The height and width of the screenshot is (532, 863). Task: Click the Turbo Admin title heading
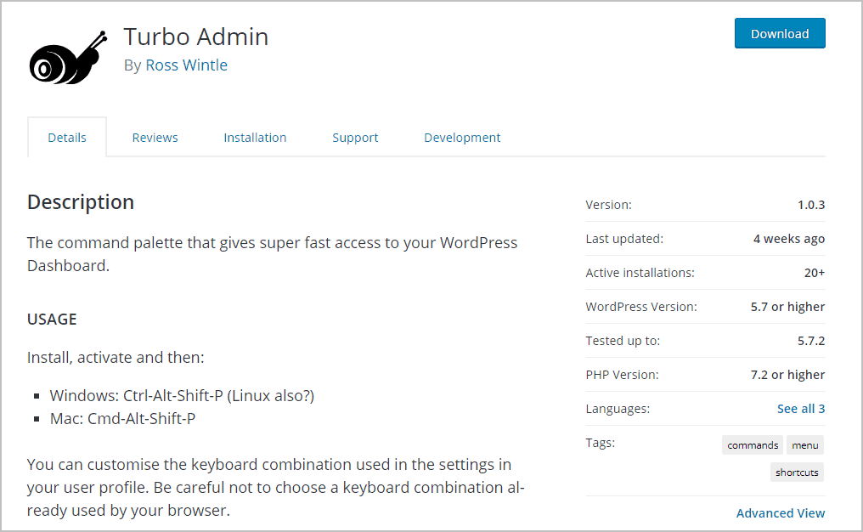[195, 37]
